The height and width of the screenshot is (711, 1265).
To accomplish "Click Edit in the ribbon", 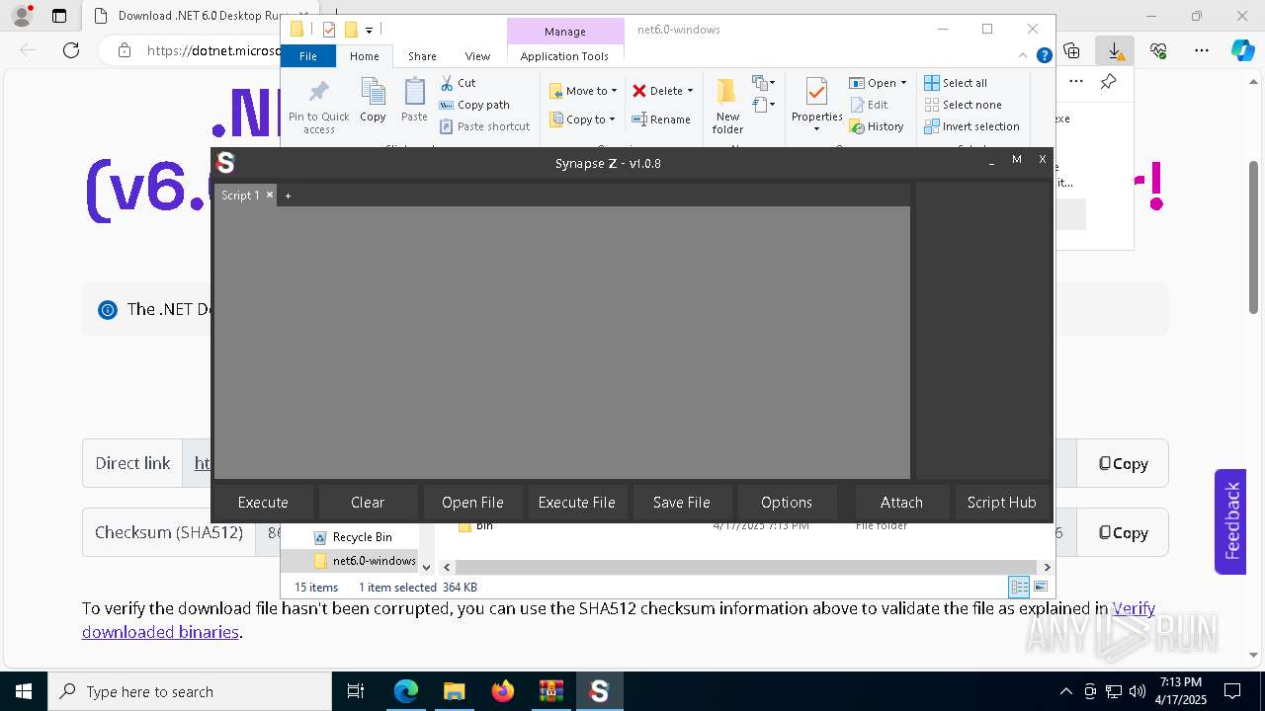I will click(869, 105).
